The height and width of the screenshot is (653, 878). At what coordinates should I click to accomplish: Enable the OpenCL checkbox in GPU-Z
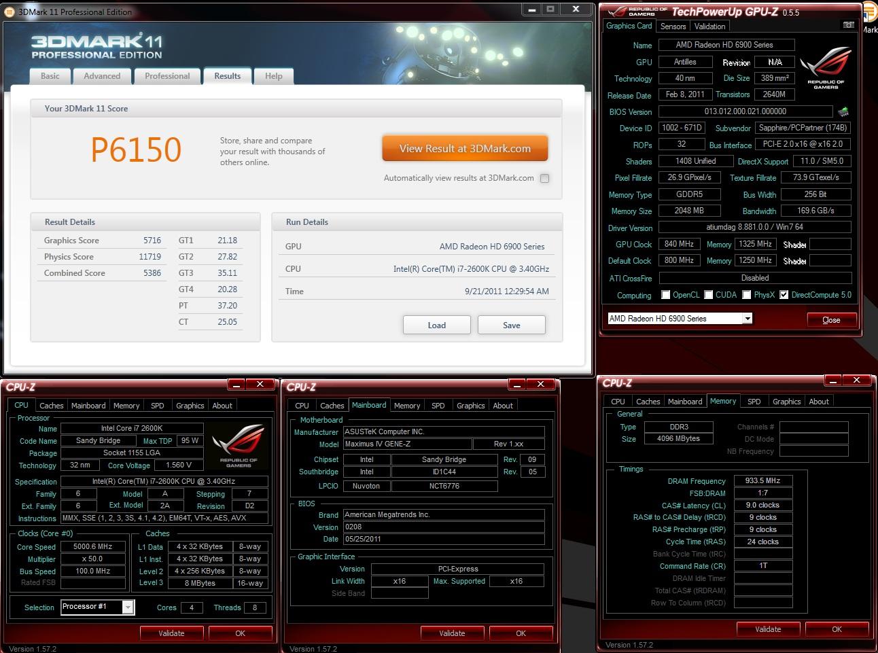coord(666,295)
